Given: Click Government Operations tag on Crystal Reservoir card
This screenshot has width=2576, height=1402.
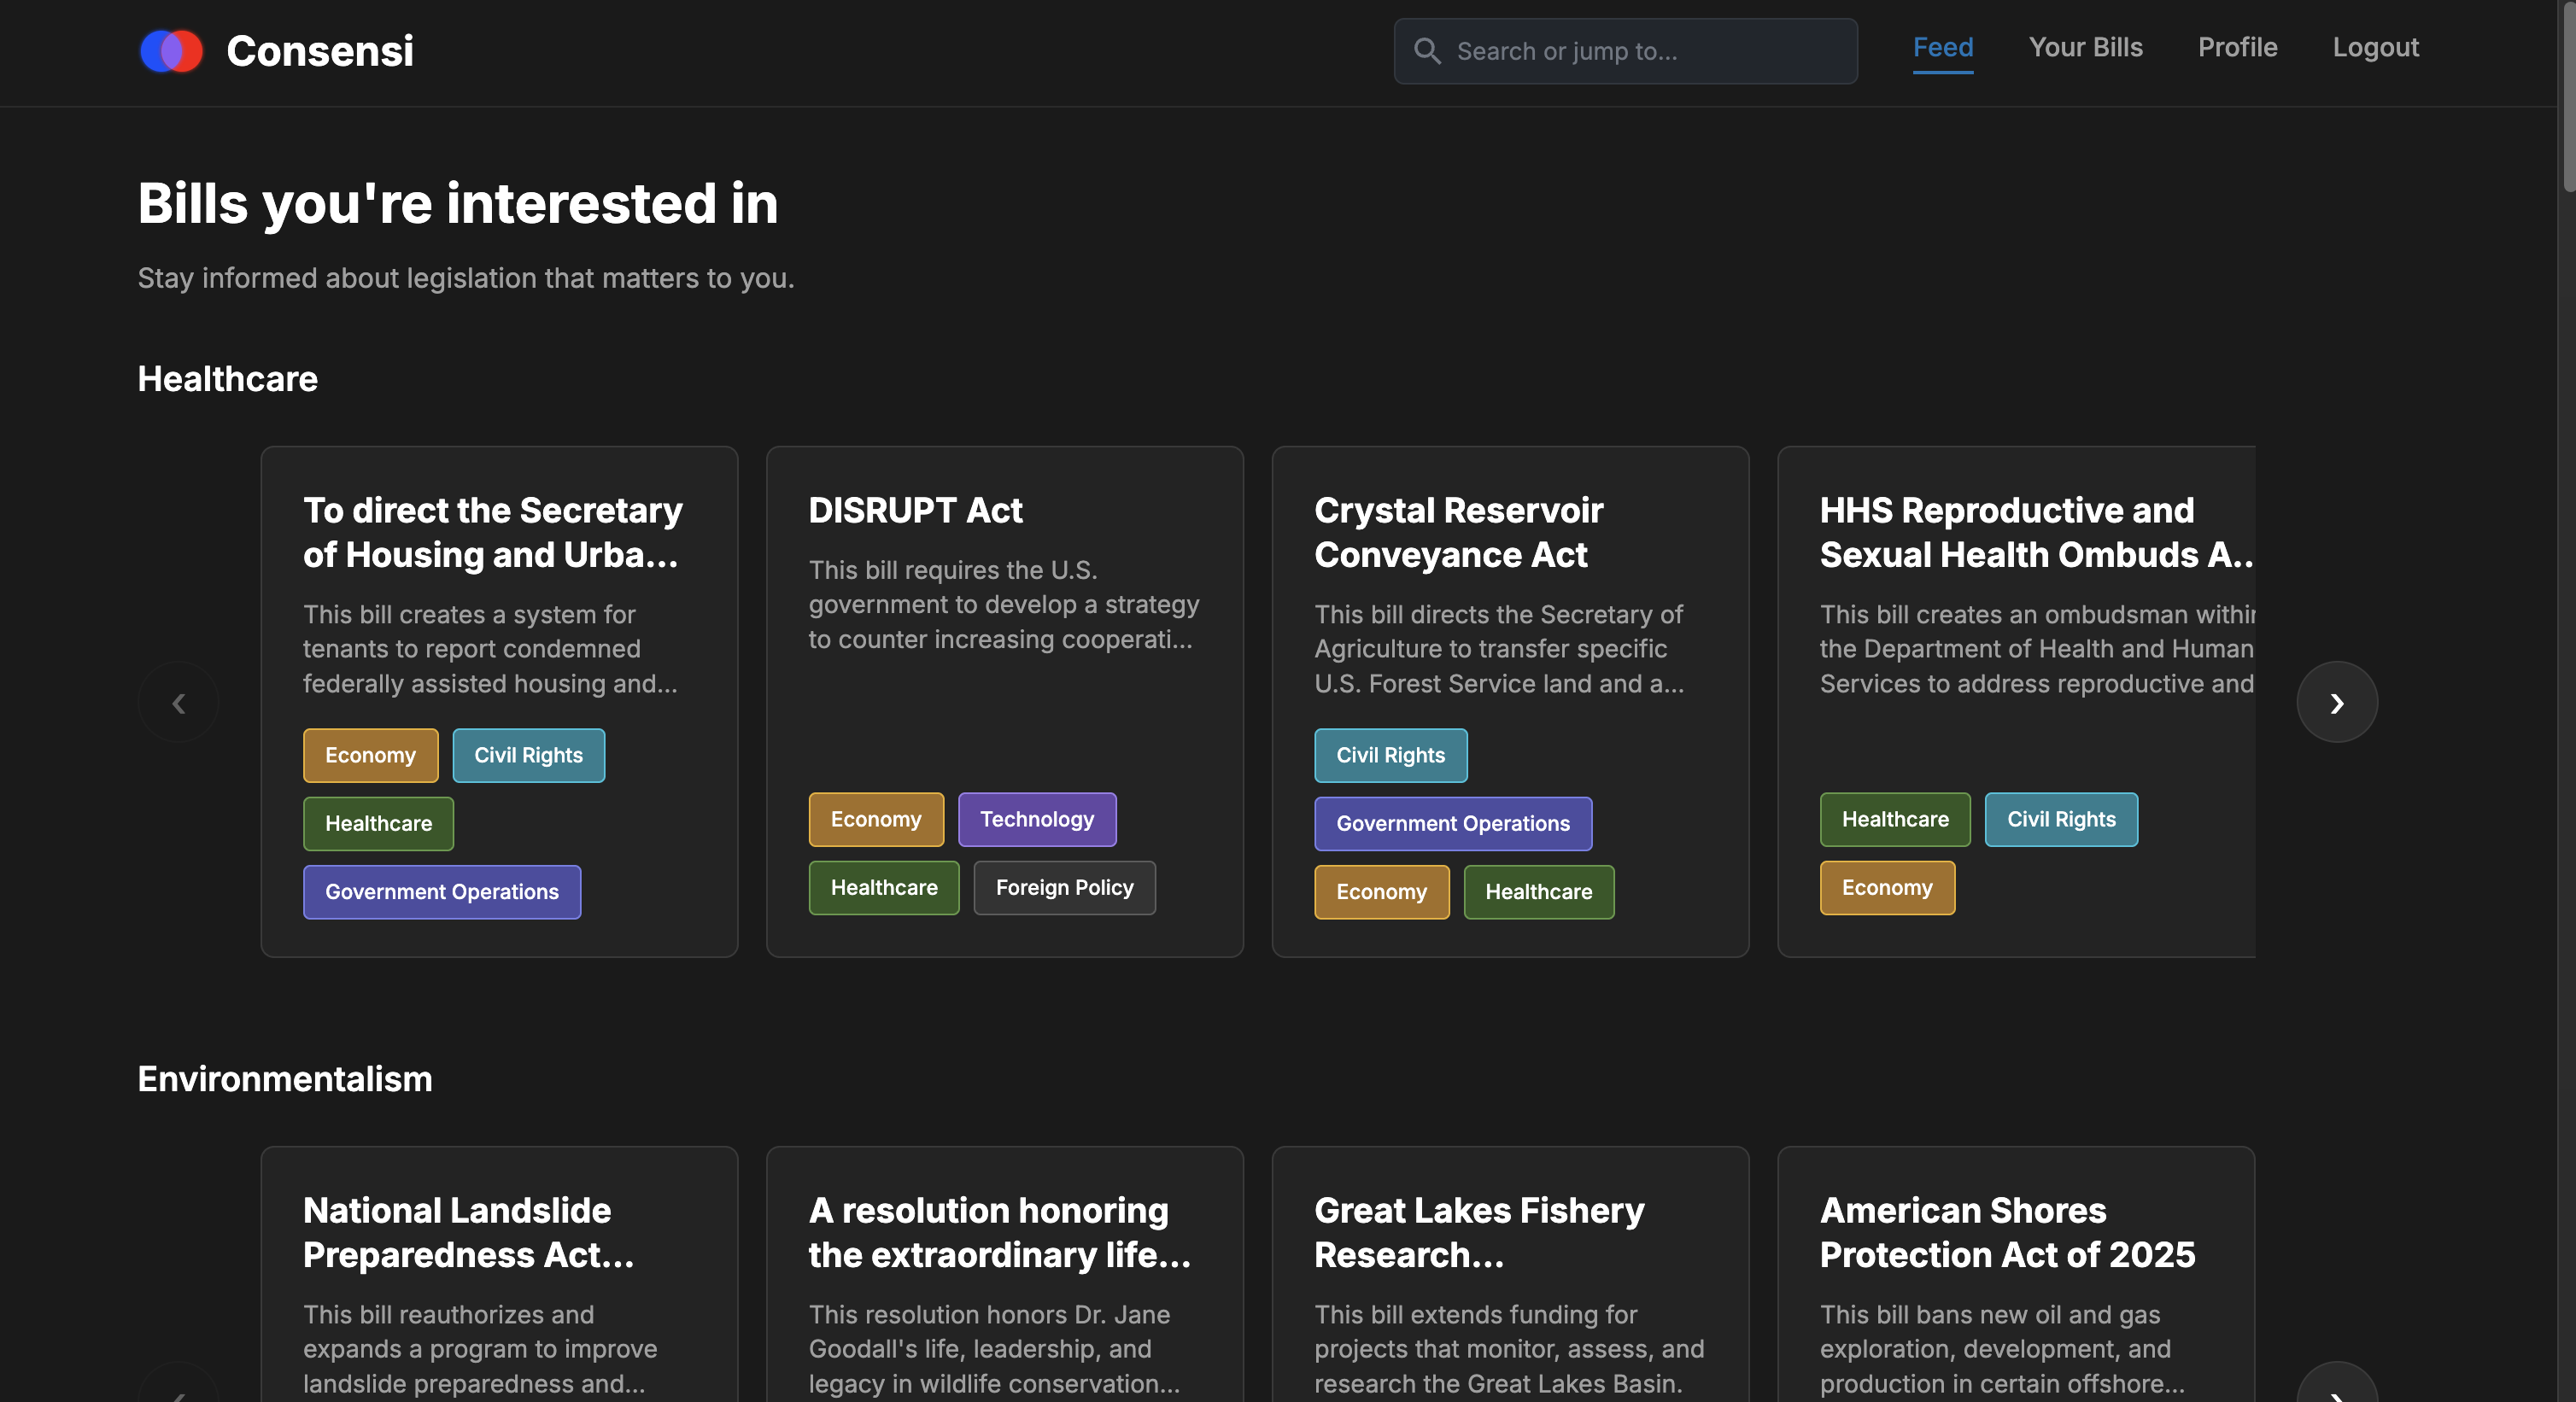Looking at the screenshot, I should pyautogui.click(x=1452, y=823).
